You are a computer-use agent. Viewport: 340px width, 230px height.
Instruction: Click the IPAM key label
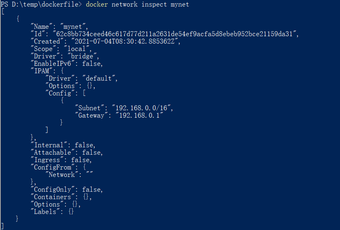click(41, 71)
